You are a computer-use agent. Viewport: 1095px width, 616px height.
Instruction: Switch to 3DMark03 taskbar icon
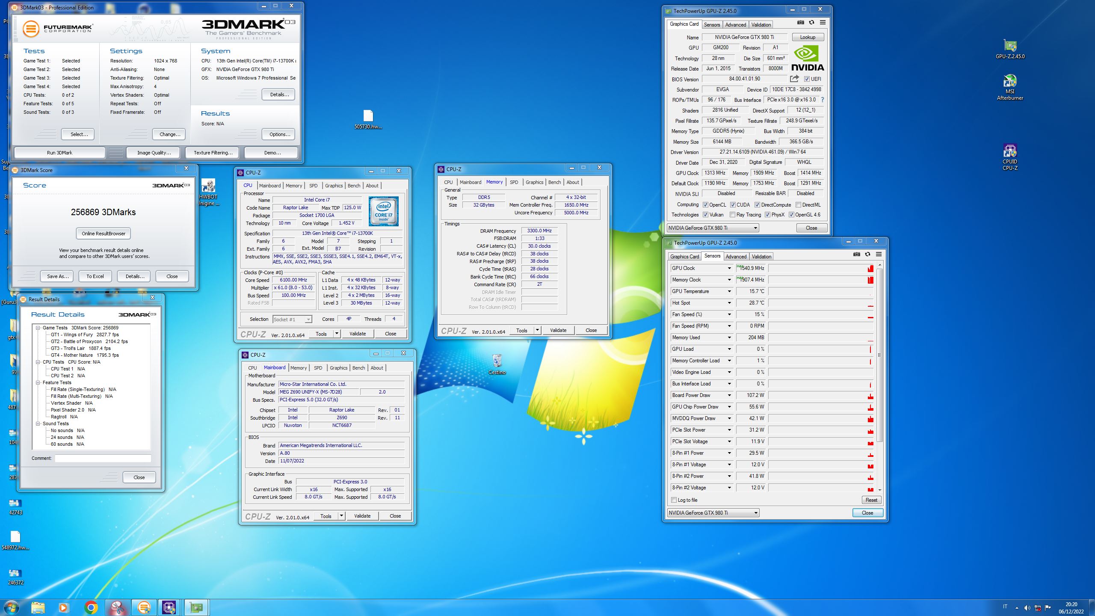coord(144,607)
